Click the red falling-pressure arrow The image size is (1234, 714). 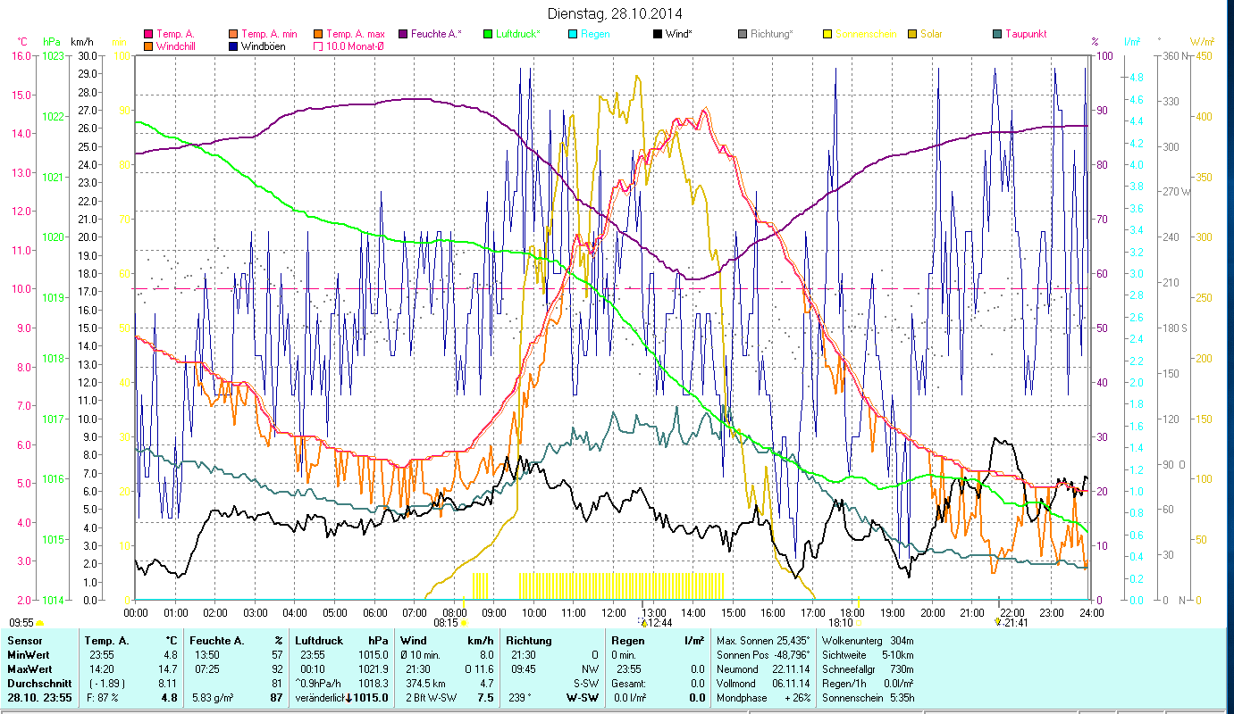[348, 697]
